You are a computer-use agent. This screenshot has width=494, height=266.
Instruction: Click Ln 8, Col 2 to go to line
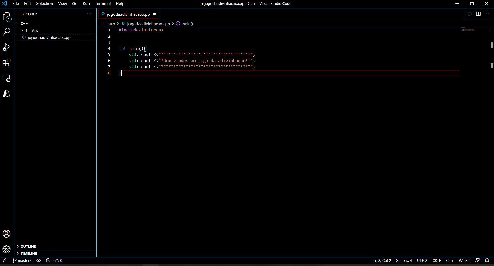[382, 260]
